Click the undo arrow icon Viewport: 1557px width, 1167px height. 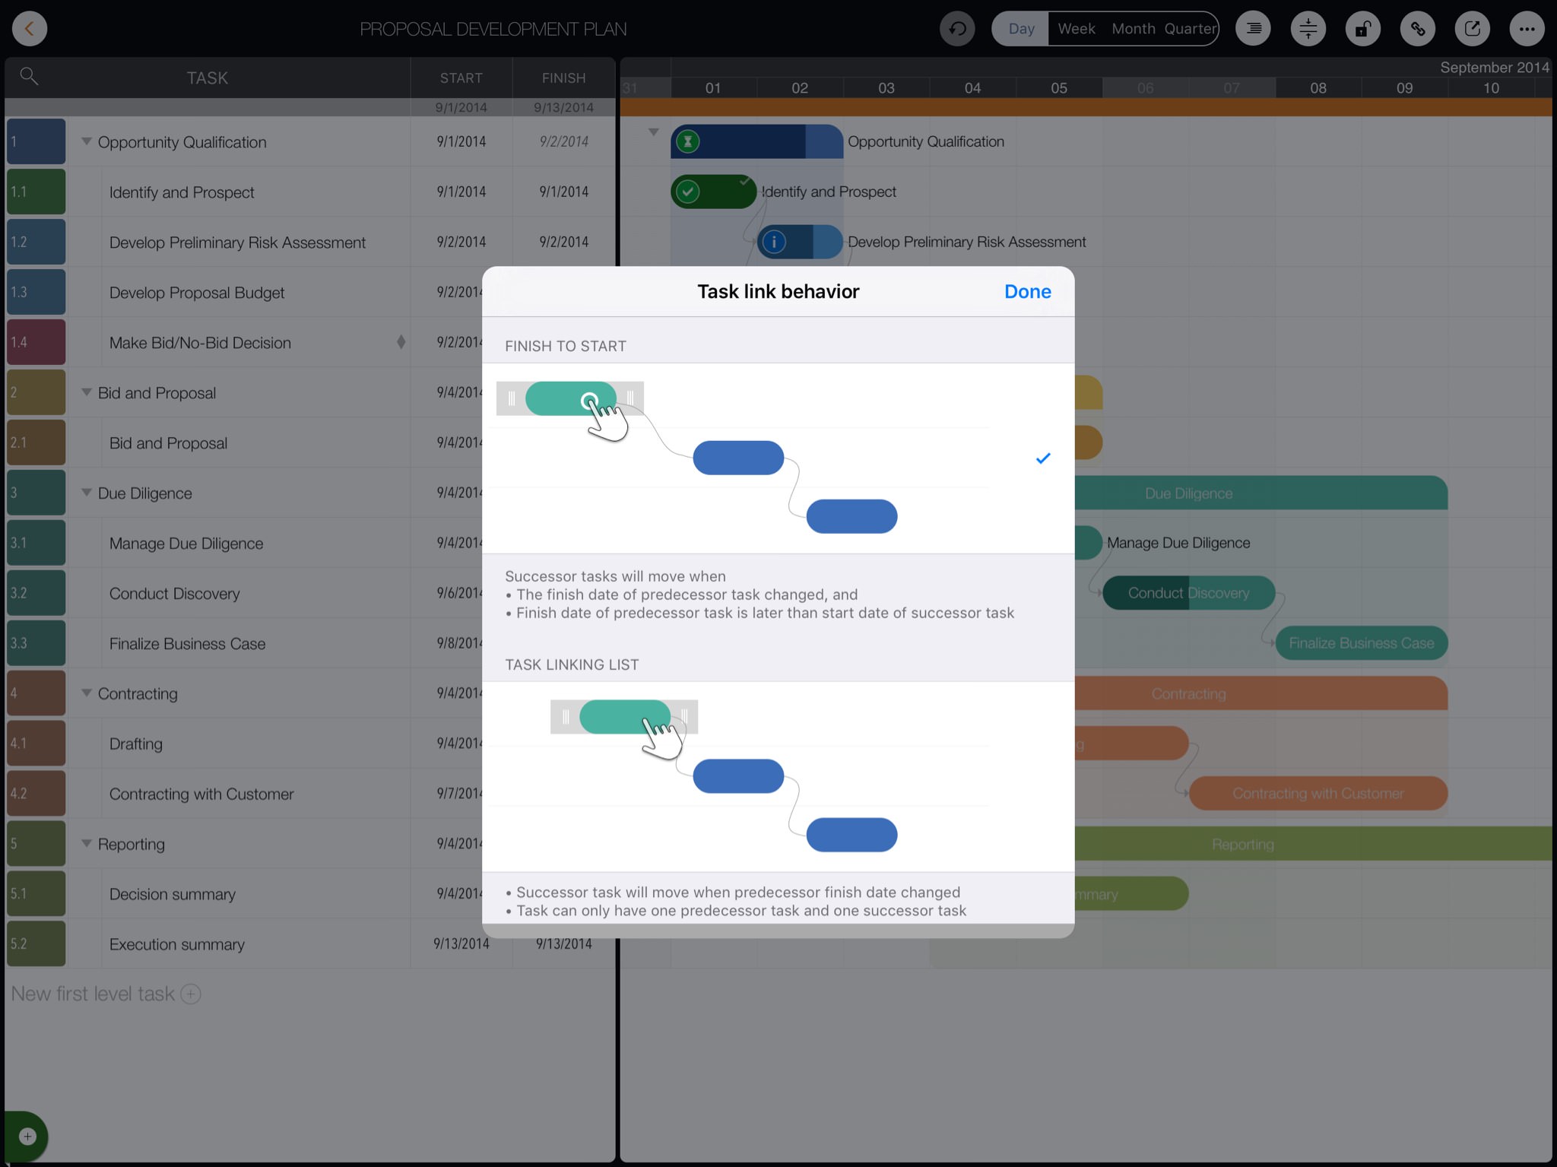pos(957,30)
